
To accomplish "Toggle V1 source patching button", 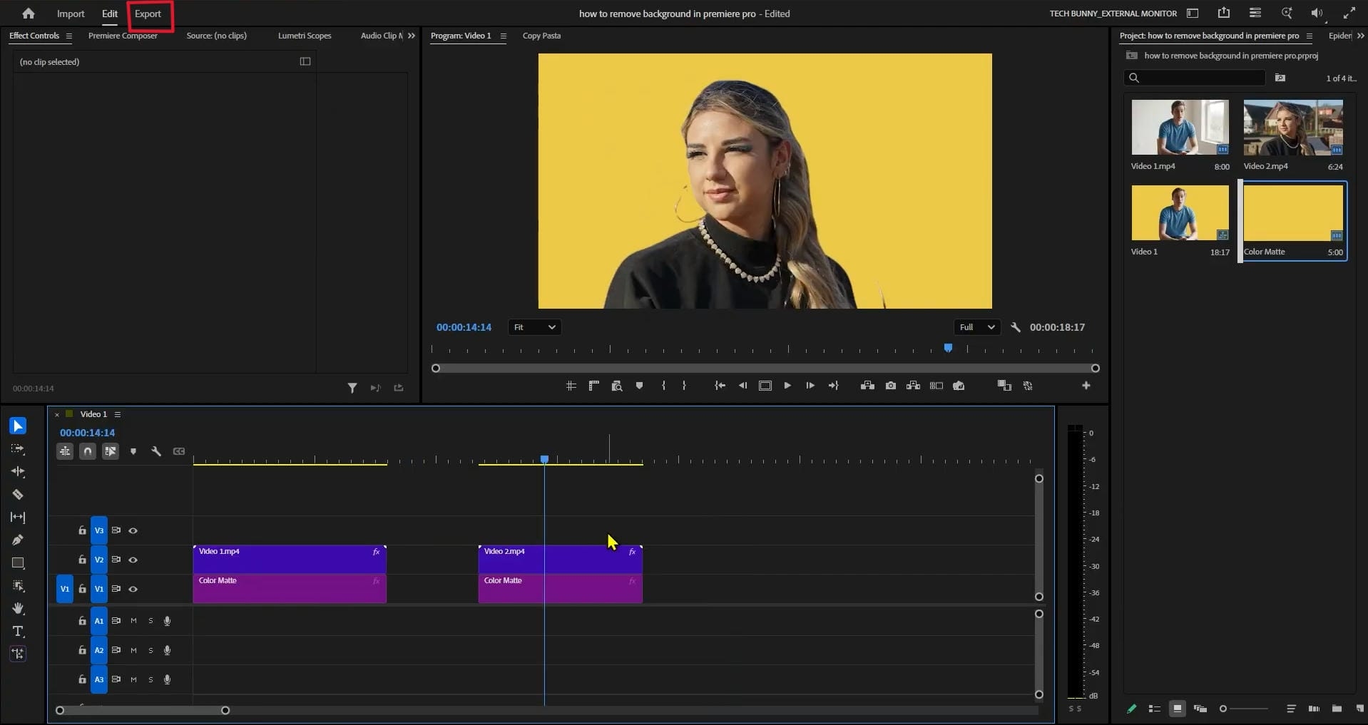I will 65,589.
